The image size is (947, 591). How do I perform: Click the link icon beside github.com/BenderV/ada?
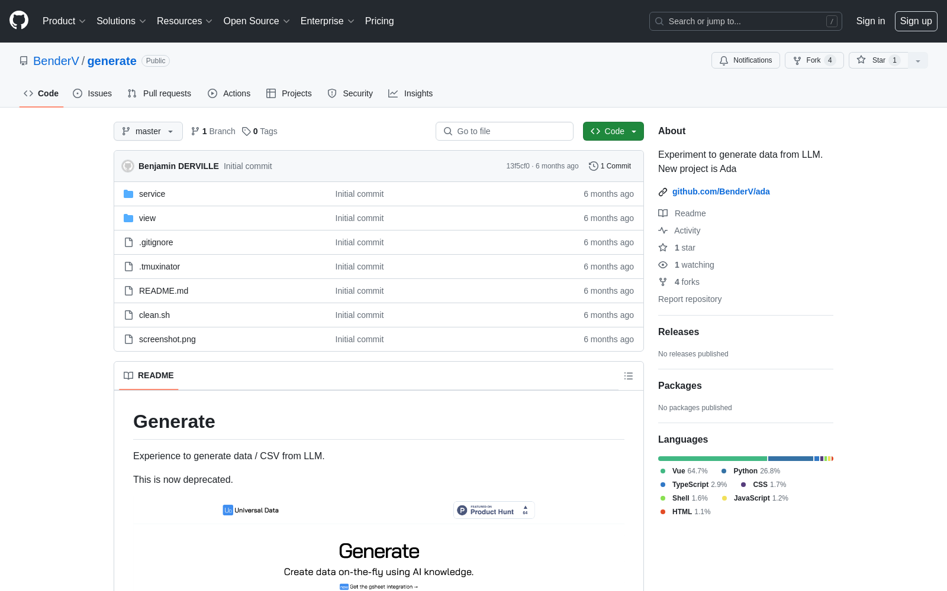click(663, 191)
